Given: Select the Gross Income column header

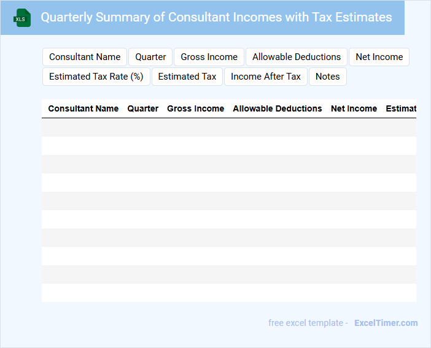Looking at the screenshot, I should 195,108.
